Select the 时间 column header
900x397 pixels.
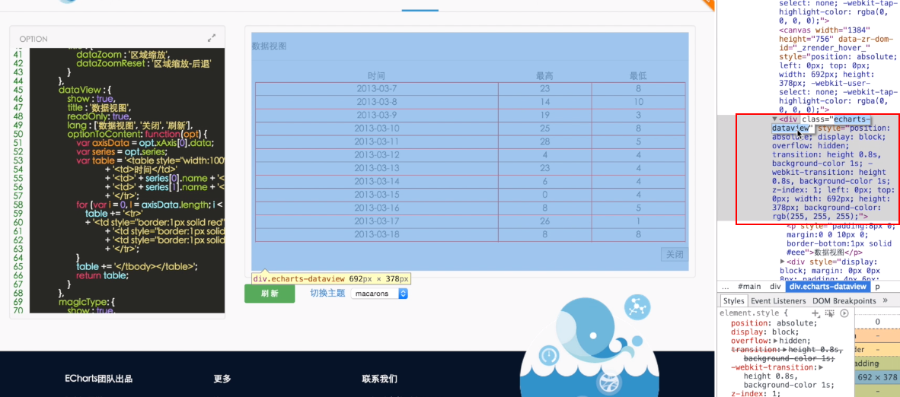click(377, 76)
